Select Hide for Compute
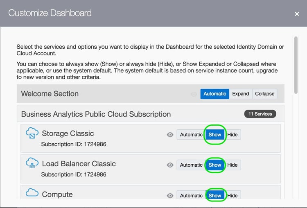Viewport: 307px width, 208px height. click(x=233, y=195)
